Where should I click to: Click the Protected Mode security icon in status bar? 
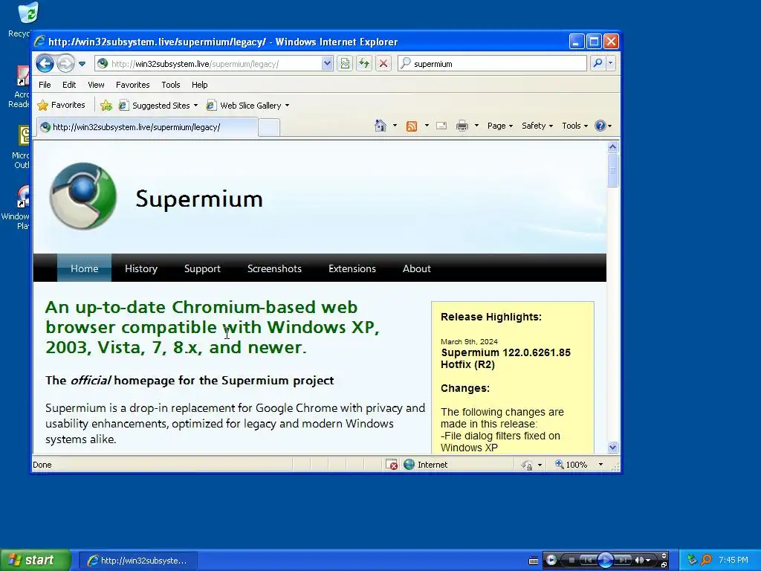[528, 465]
